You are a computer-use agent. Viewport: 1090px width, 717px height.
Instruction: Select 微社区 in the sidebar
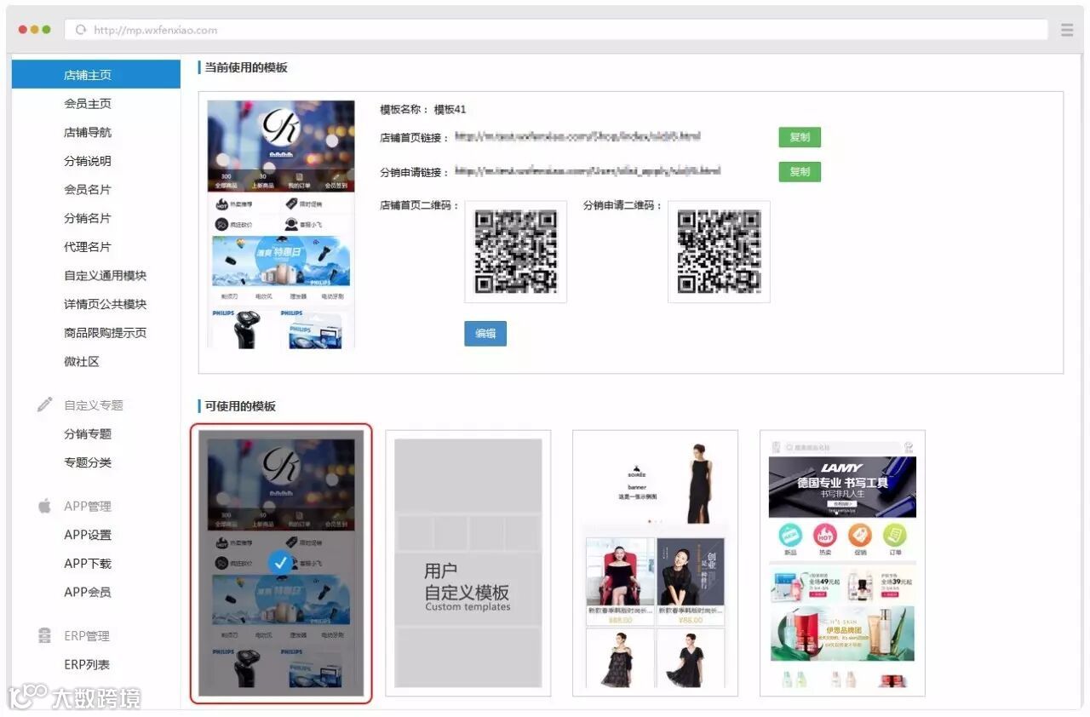click(82, 361)
